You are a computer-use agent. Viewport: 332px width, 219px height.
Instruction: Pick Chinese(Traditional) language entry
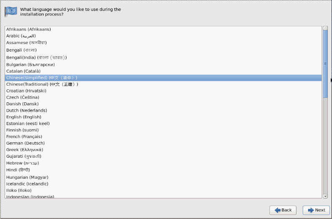click(x=42, y=84)
